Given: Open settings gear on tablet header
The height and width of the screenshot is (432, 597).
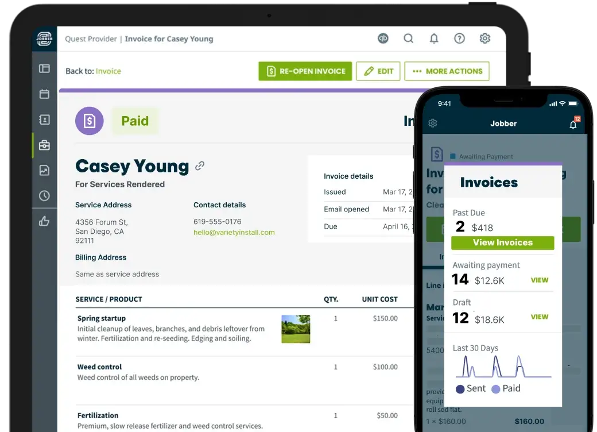Looking at the screenshot, I should coord(484,38).
